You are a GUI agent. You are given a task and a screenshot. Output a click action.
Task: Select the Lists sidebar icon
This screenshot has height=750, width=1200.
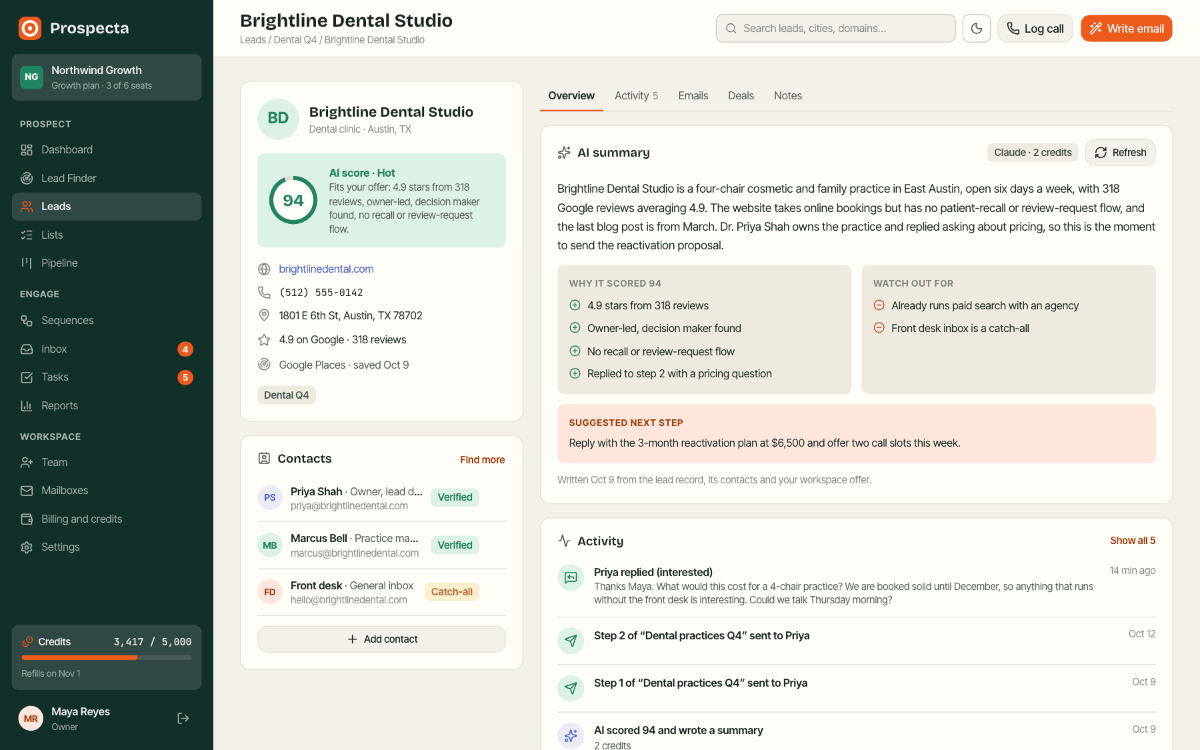click(x=27, y=235)
